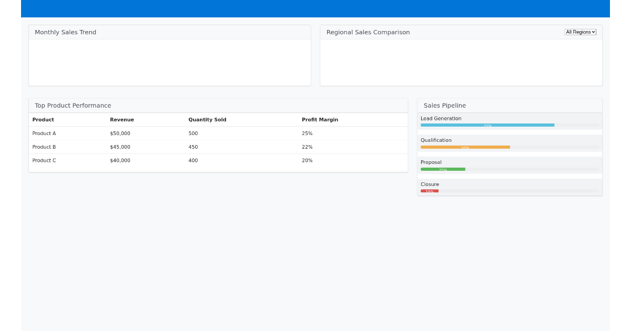This screenshot has height=331, width=631.
Task: Click the Sales Pipeline panel title
Action: tap(444, 105)
